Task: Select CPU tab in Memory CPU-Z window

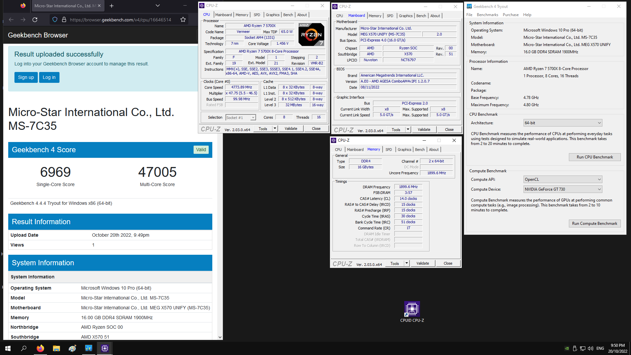Action: coord(338,150)
